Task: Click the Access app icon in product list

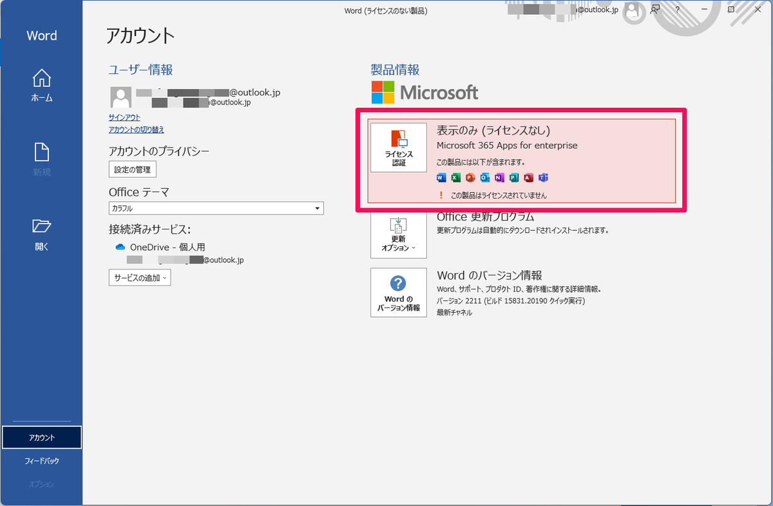Action: [528, 178]
